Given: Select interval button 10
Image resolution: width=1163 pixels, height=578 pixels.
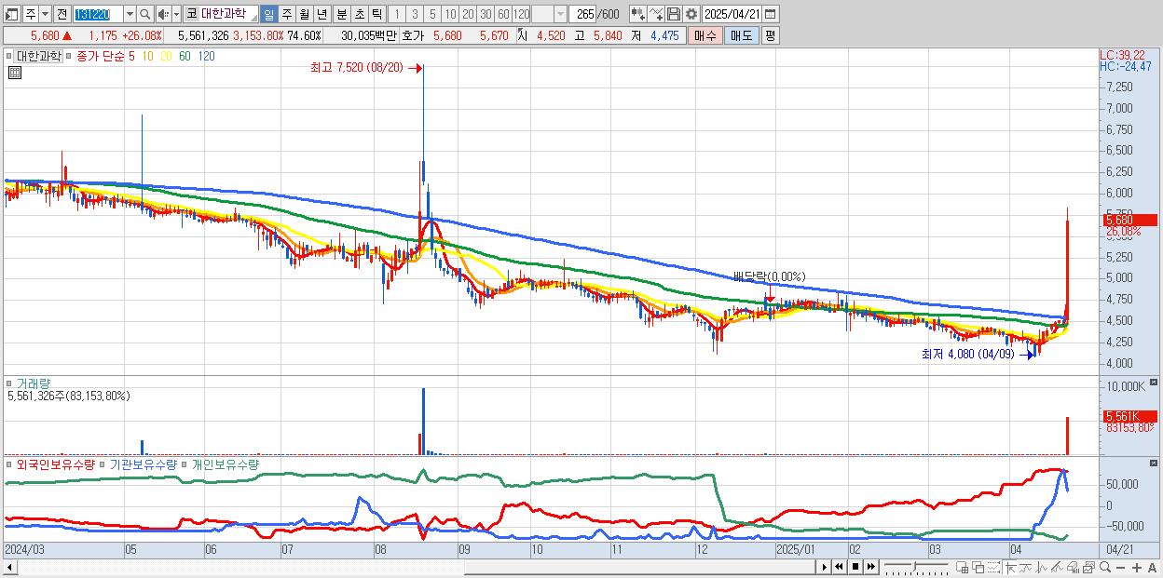Looking at the screenshot, I should pyautogui.click(x=451, y=14).
